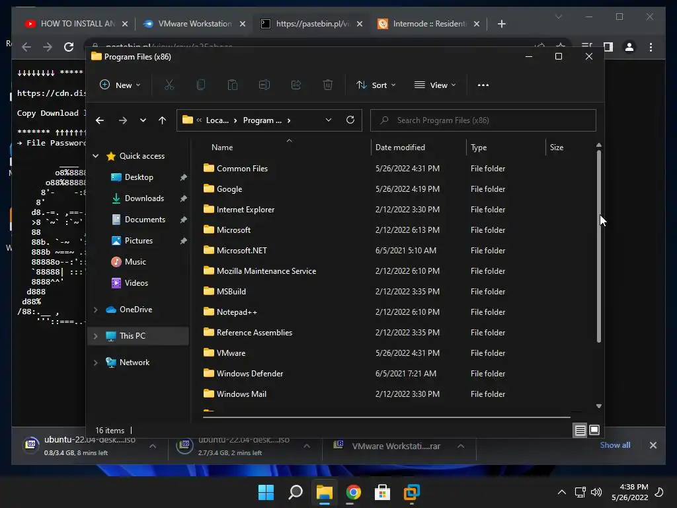Expand This PC tree node
The width and height of the screenshot is (677, 508).
(x=95, y=336)
